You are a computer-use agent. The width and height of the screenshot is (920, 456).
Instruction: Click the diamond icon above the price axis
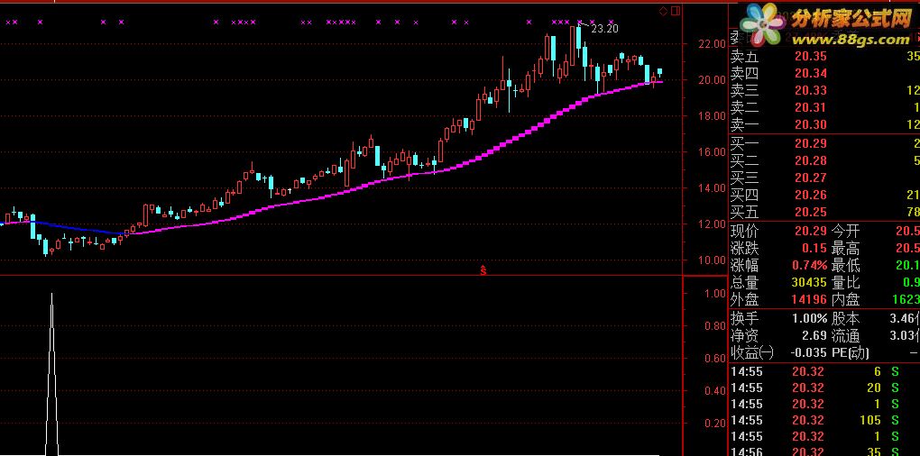point(663,11)
